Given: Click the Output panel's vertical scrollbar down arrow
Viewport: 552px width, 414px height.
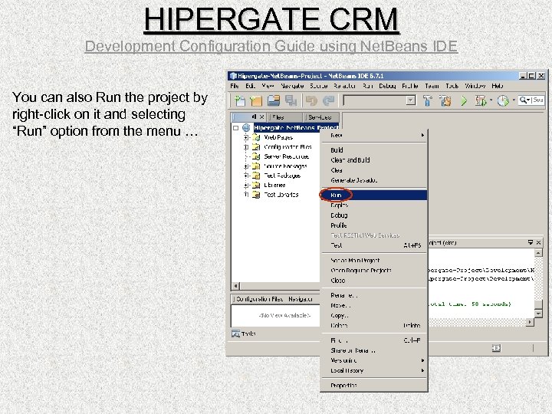Looking at the screenshot, I should point(538,313).
